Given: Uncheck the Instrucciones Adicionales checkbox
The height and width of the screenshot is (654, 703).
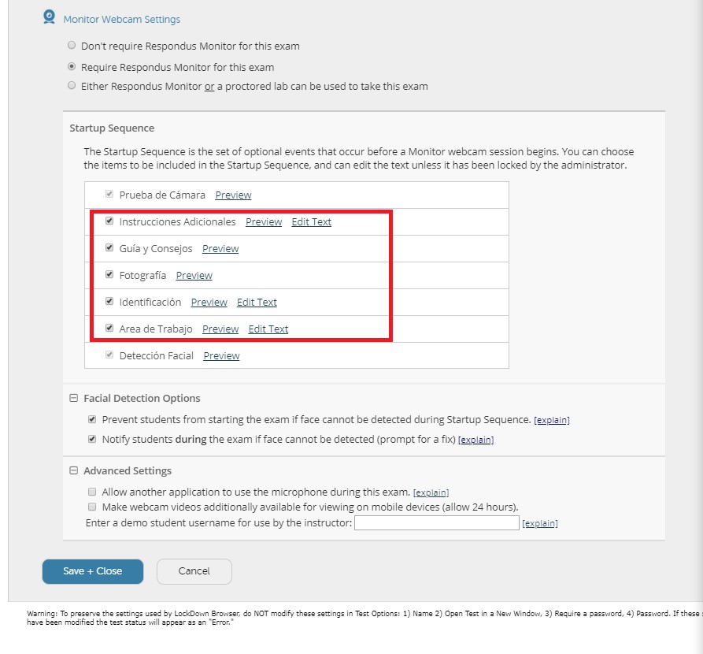Looking at the screenshot, I should [109, 221].
